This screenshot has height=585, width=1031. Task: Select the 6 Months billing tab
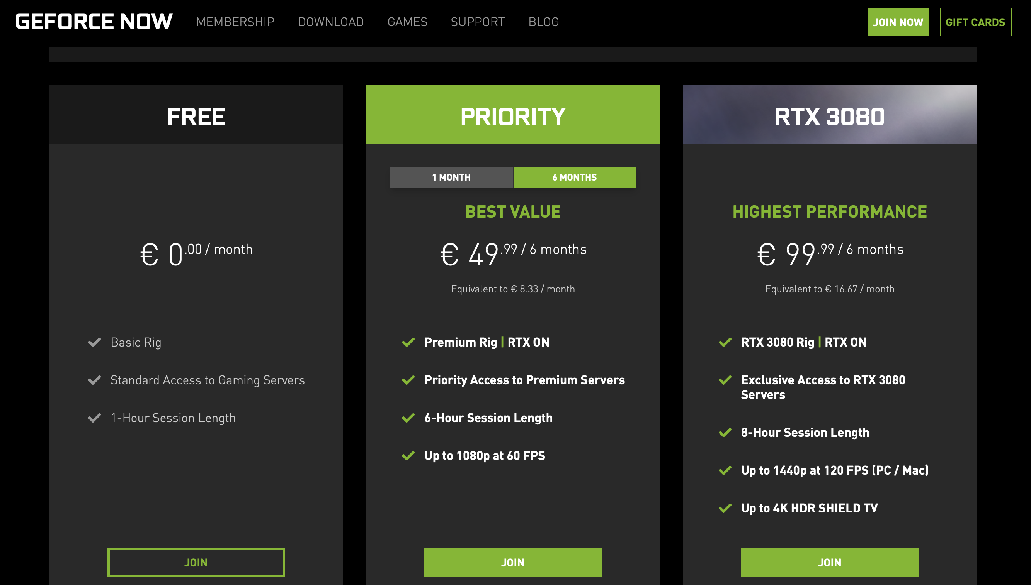[x=575, y=177]
